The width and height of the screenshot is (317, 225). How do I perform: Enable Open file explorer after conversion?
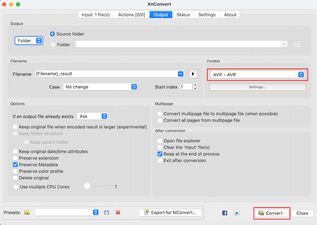(x=160, y=141)
